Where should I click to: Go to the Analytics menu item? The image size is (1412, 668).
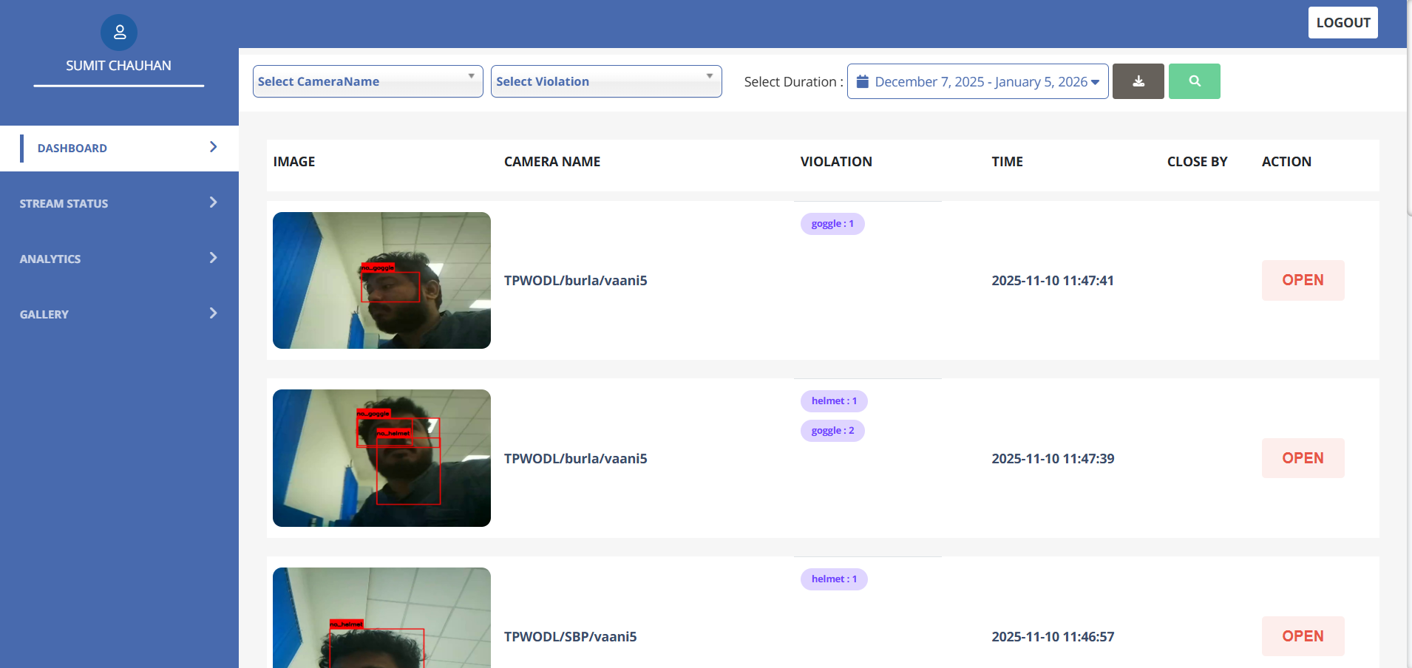50,259
